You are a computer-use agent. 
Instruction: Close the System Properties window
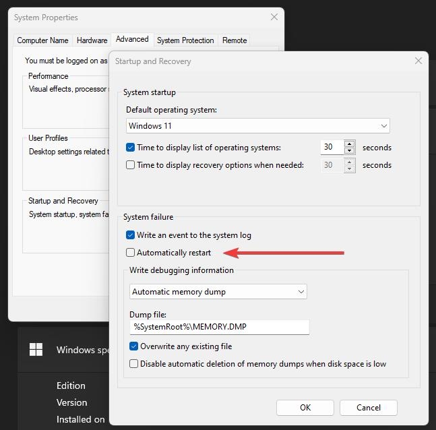click(274, 17)
